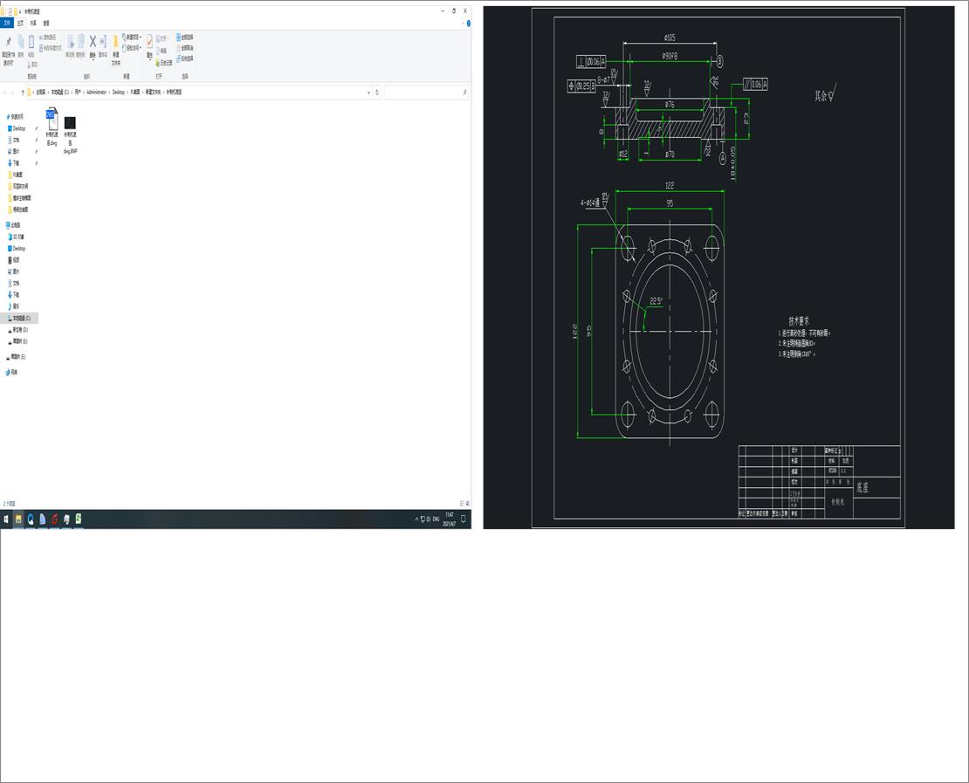Open the dwg.BMP drawing thumbnail
Viewport: 969px width, 783px height.
tap(70, 122)
